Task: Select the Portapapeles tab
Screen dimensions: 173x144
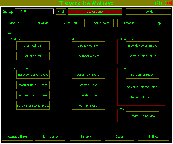Action: 101,23
